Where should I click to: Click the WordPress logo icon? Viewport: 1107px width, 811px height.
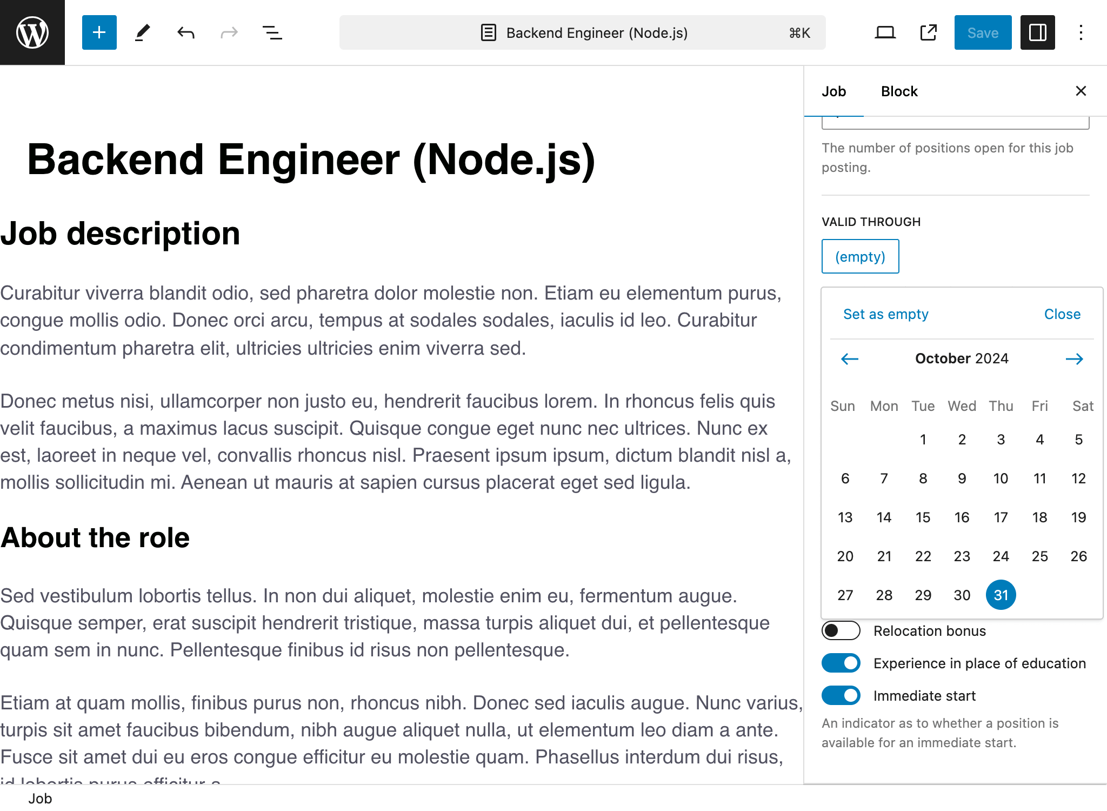coord(32,32)
